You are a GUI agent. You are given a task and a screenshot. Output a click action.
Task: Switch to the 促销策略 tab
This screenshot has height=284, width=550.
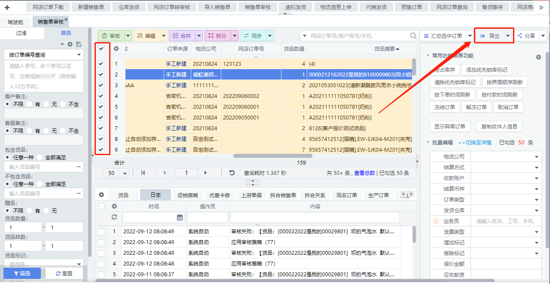[188, 195]
